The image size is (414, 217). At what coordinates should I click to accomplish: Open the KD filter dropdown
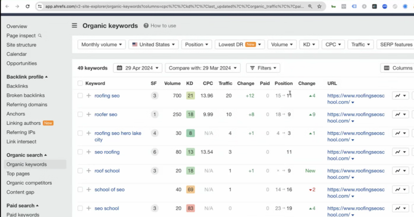tap(309, 44)
